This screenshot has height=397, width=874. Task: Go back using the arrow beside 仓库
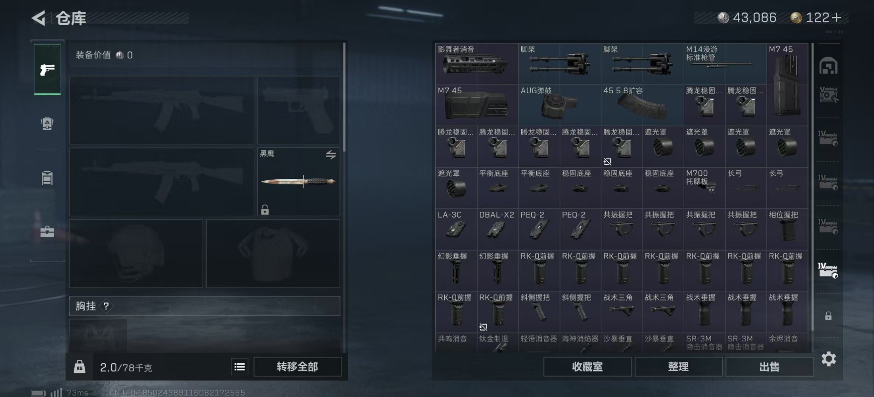(39, 18)
